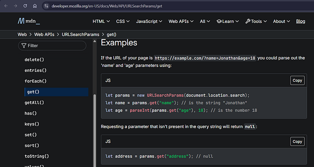
Task: Click the browser forward arrow icon
Action: pos(15,6)
